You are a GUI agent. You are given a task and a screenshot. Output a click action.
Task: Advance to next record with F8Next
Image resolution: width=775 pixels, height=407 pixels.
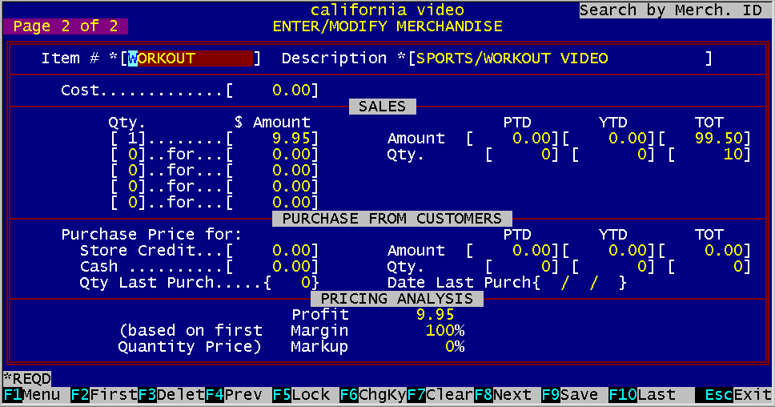coord(507,395)
